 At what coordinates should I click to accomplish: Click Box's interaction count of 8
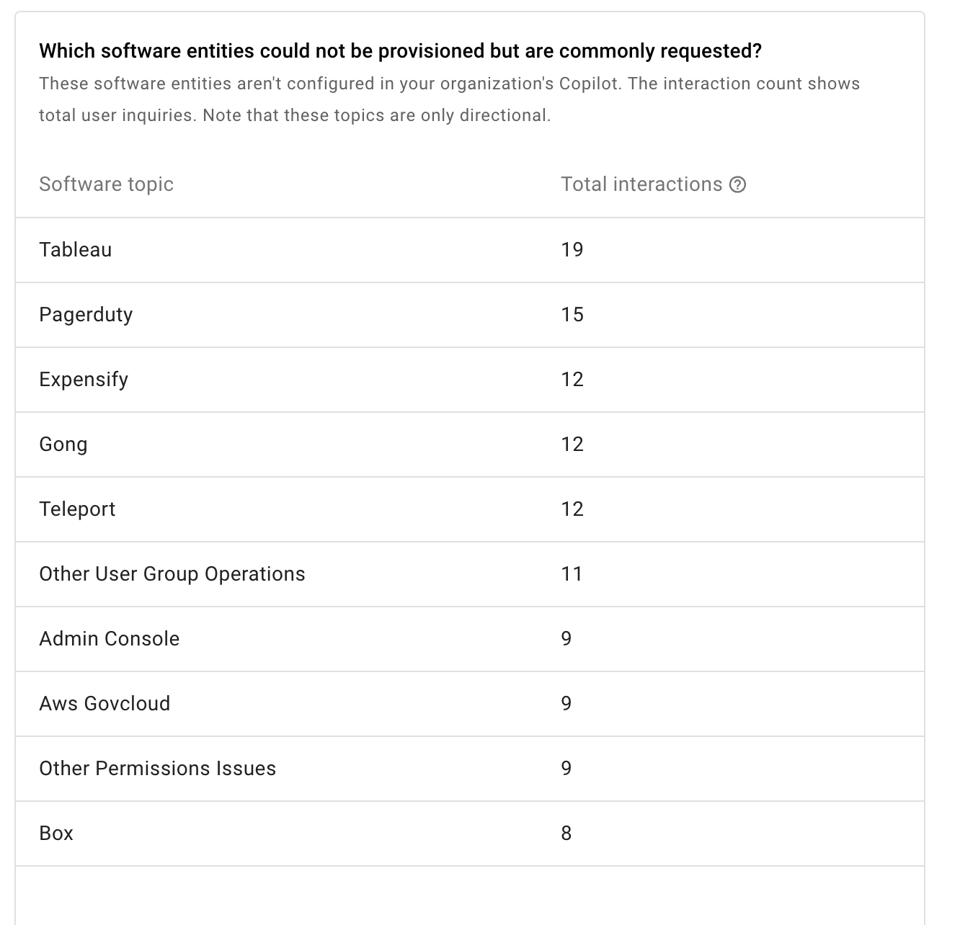point(567,834)
